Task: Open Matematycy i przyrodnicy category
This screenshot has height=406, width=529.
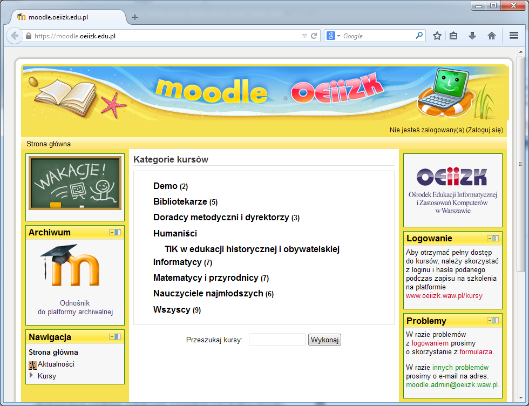Action: 206,278
